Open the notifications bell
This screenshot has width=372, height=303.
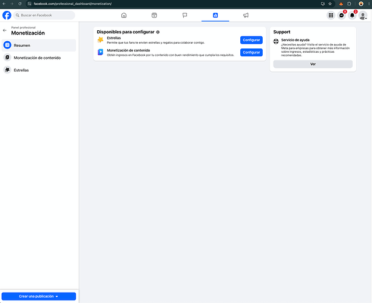[x=352, y=15]
